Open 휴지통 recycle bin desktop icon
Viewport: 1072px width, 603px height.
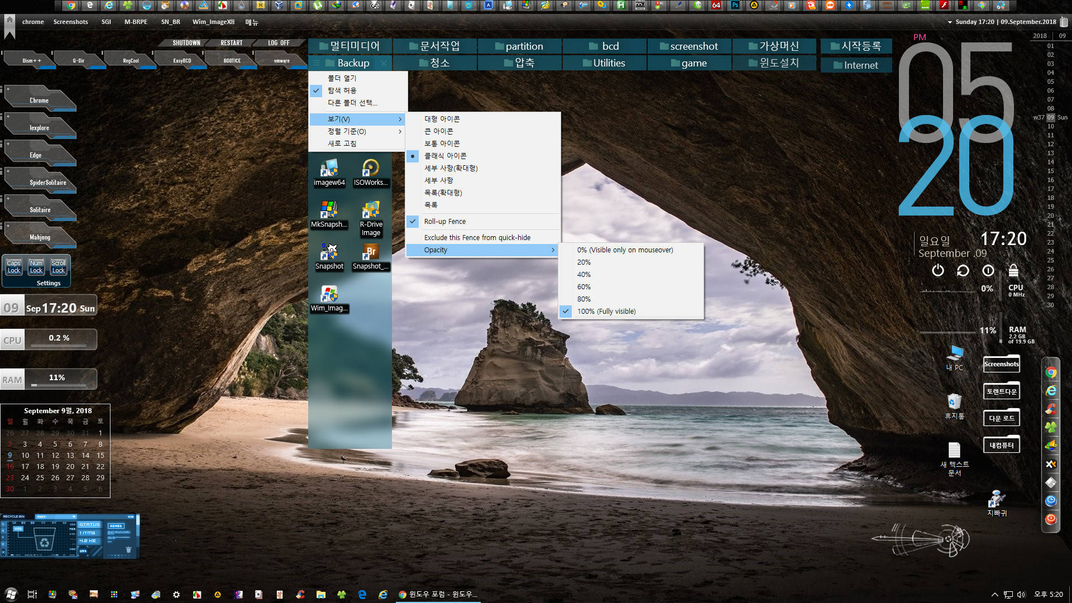tap(955, 406)
